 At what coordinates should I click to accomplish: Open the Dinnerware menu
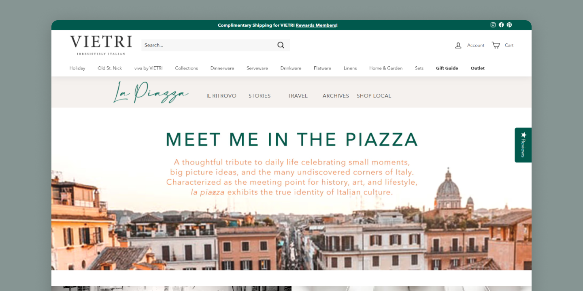coord(222,68)
